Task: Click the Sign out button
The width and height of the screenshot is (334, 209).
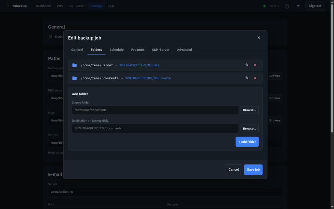Action: [315, 6]
